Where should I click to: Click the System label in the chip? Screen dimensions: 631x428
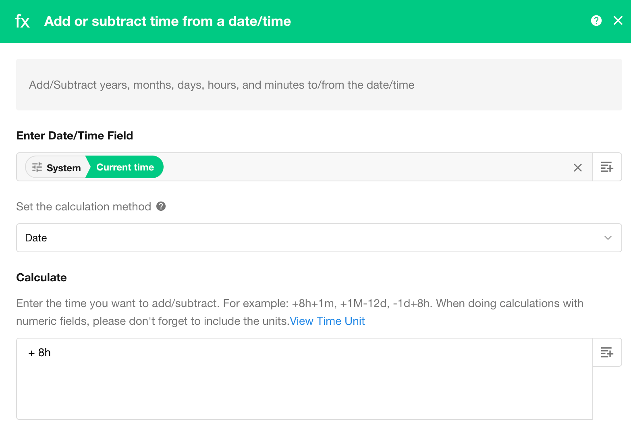64,168
